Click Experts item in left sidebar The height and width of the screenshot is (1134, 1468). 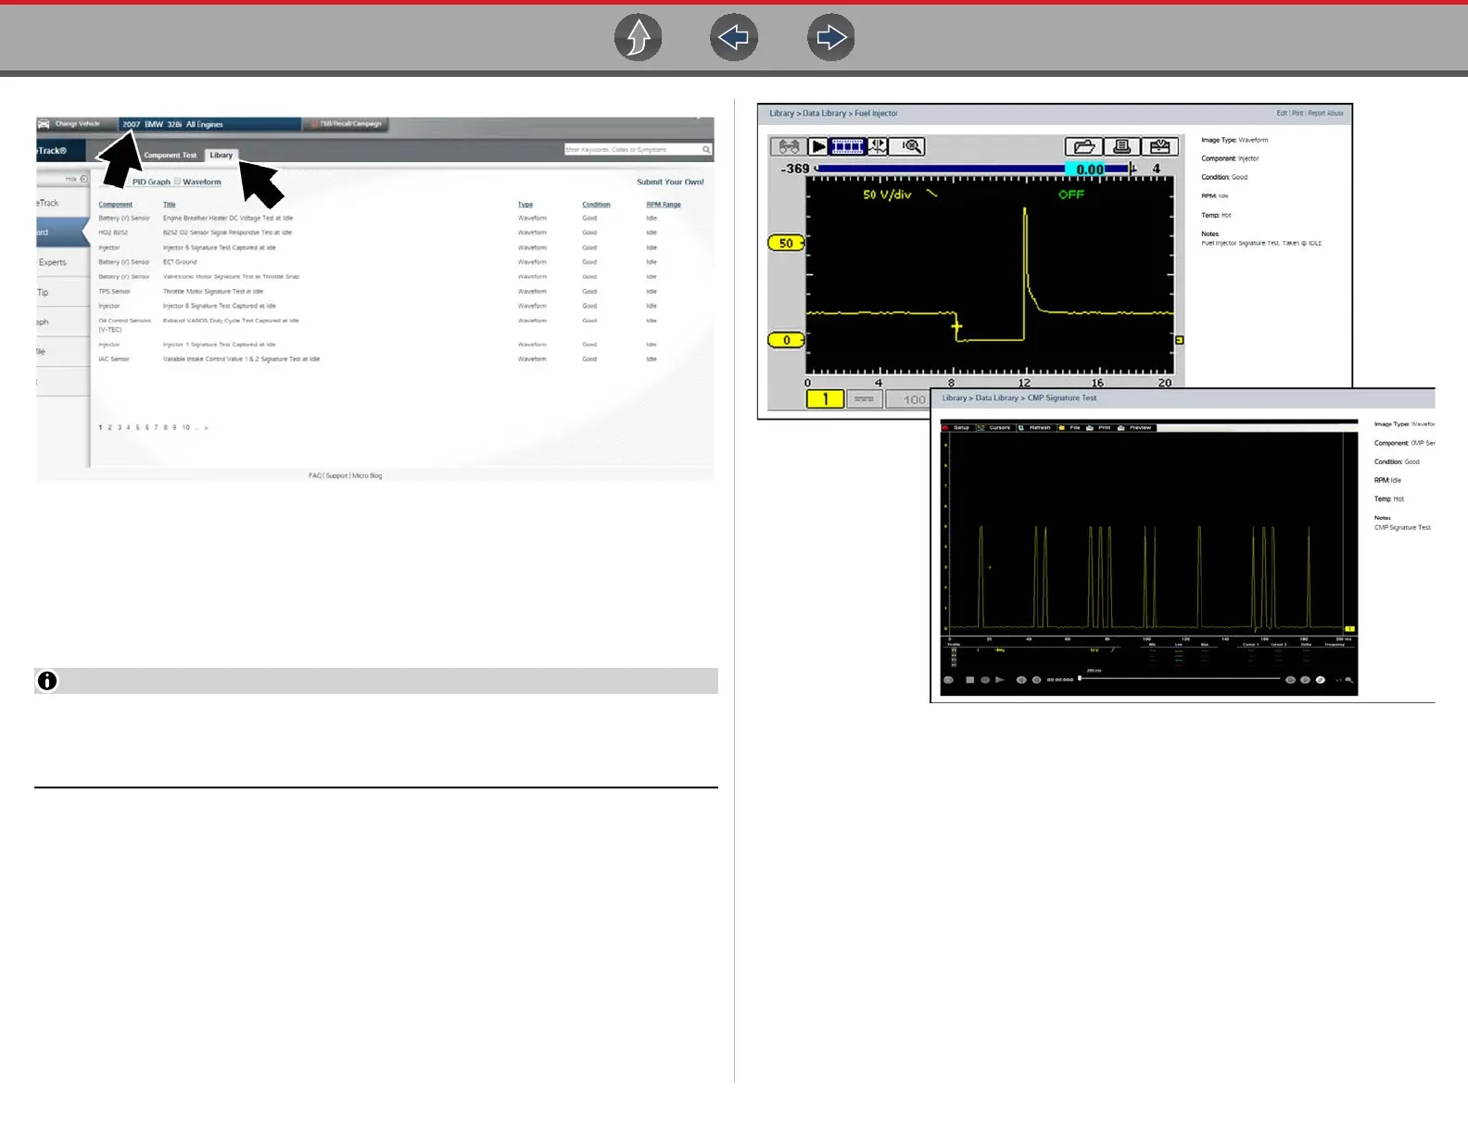(52, 262)
